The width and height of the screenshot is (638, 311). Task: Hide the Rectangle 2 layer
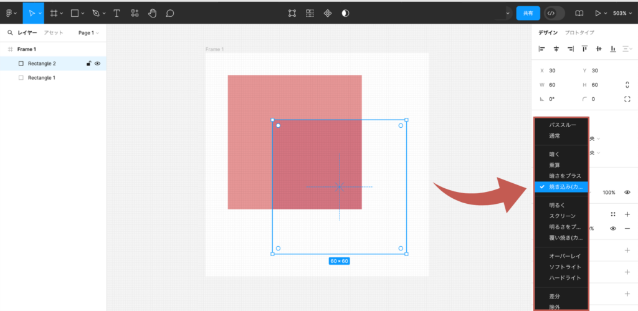98,64
